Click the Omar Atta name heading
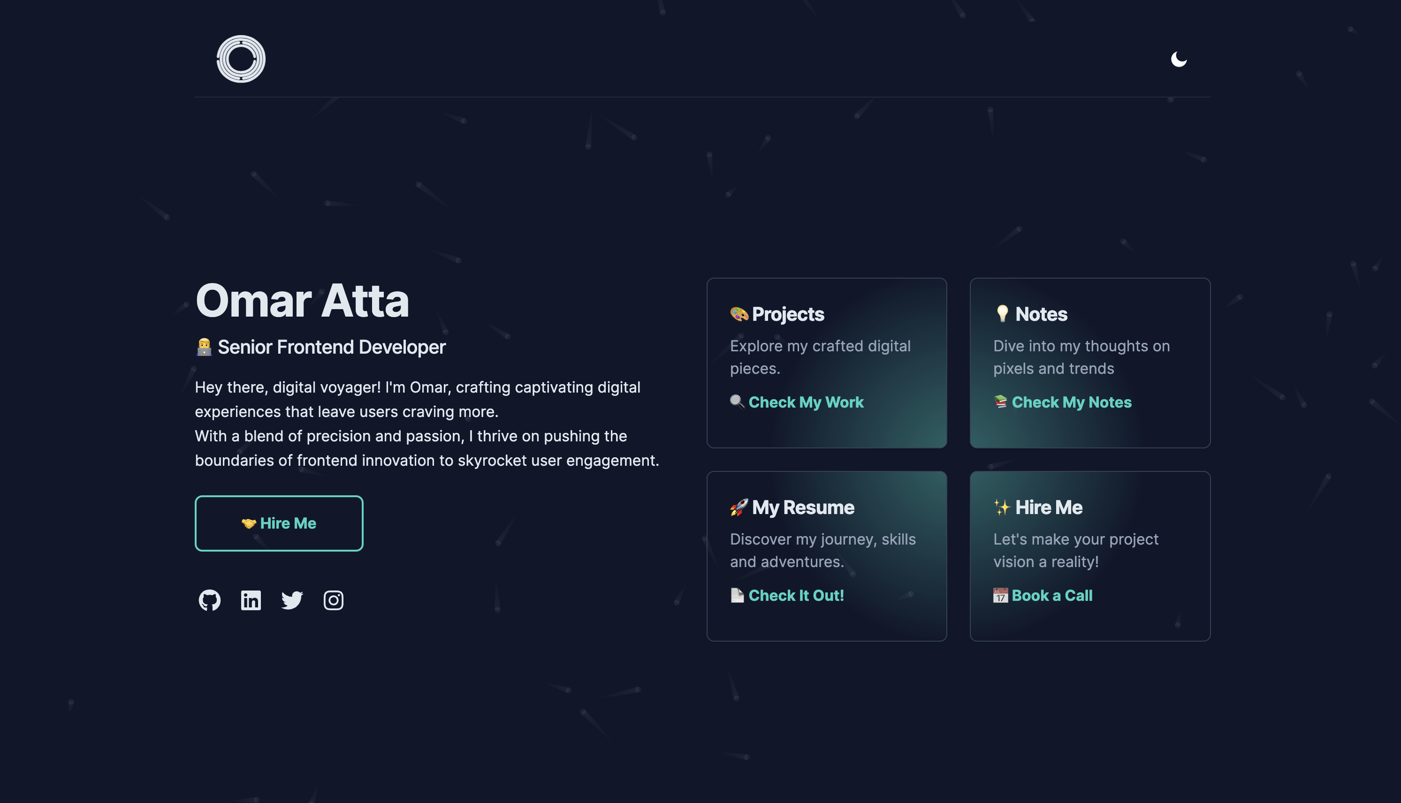This screenshot has height=803, width=1401. (x=302, y=301)
